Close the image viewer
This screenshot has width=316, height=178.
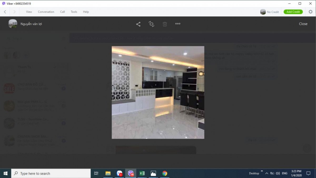pos(303,24)
